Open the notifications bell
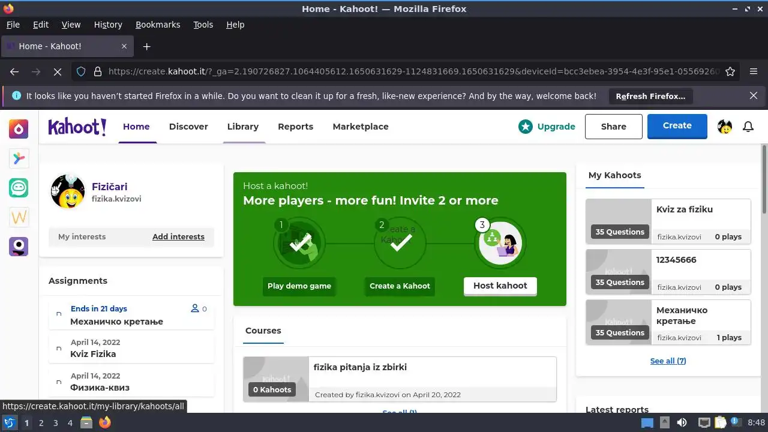This screenshot has width=768, height=432. click(x=748, y=127)
